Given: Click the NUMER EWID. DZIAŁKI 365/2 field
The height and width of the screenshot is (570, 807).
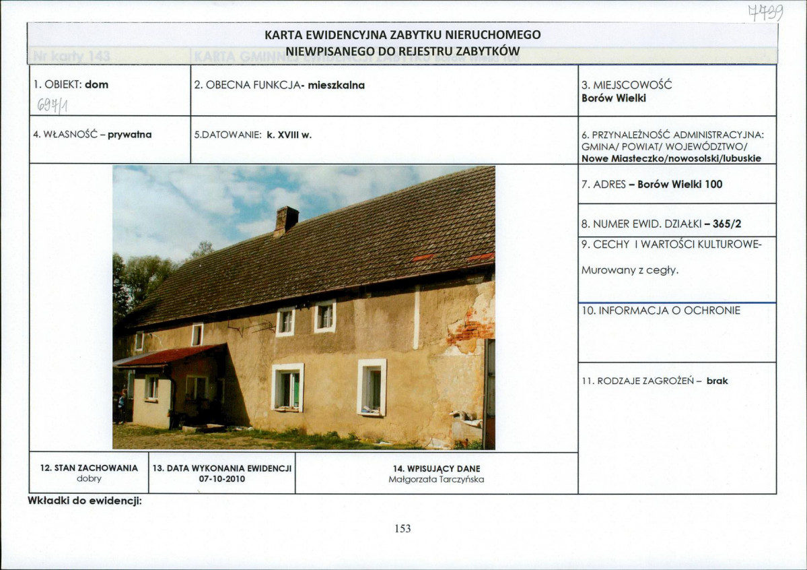Looking at the screenshot, I should [677, 220].
